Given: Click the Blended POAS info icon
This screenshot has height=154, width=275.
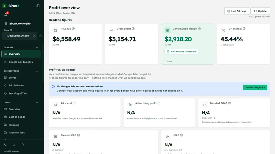Looking at the screenshot, I should pyautogui.click(x=230, y=103).
